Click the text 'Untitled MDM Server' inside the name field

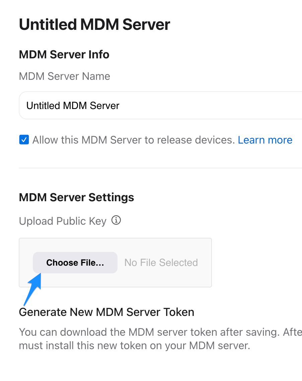tap(73, 106)
